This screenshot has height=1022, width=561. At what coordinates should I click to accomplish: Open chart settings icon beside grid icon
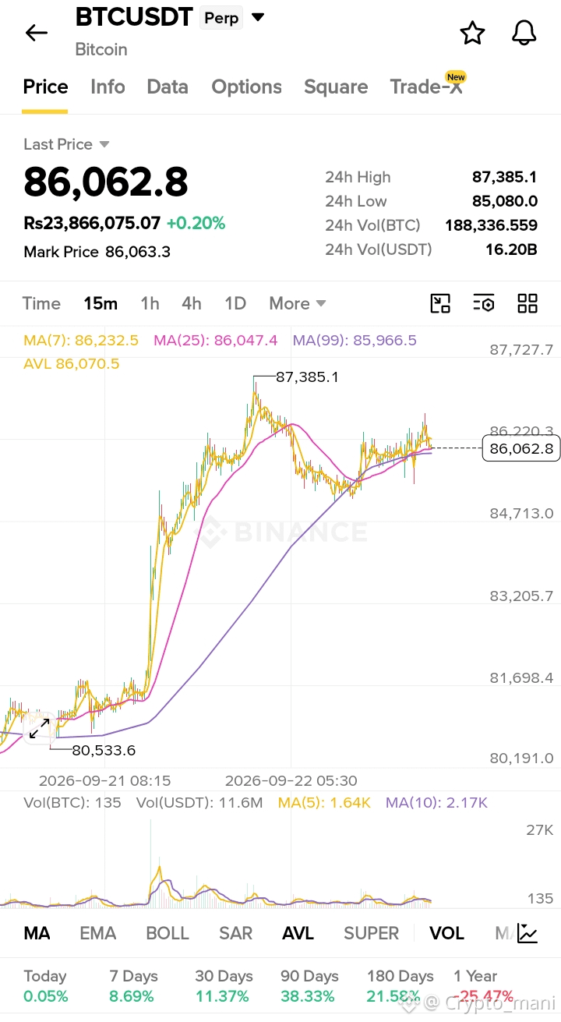point(484,303)
